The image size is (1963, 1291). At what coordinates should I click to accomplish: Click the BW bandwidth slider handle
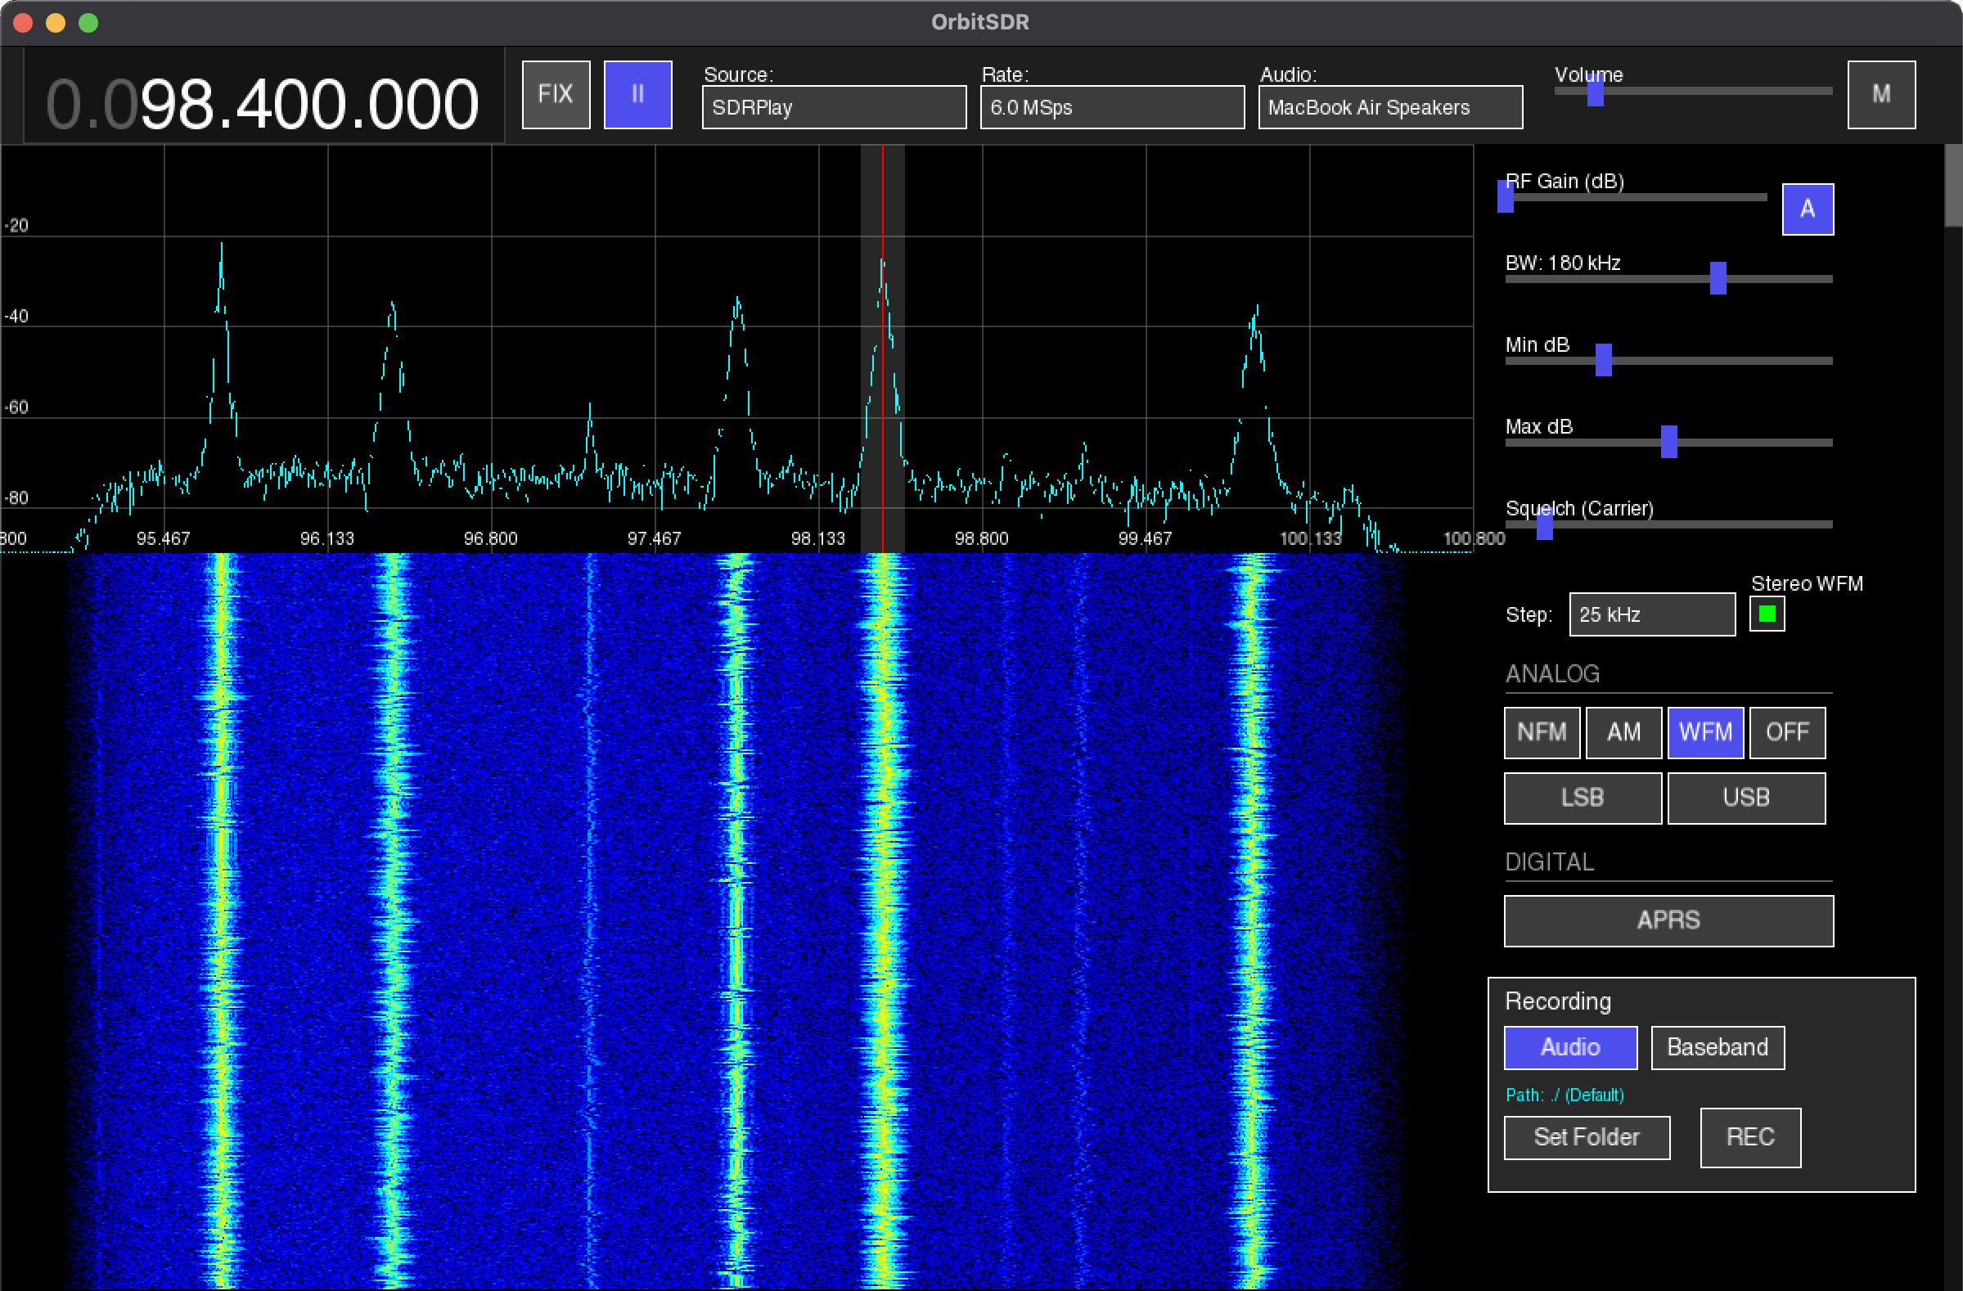point(1718,278)
